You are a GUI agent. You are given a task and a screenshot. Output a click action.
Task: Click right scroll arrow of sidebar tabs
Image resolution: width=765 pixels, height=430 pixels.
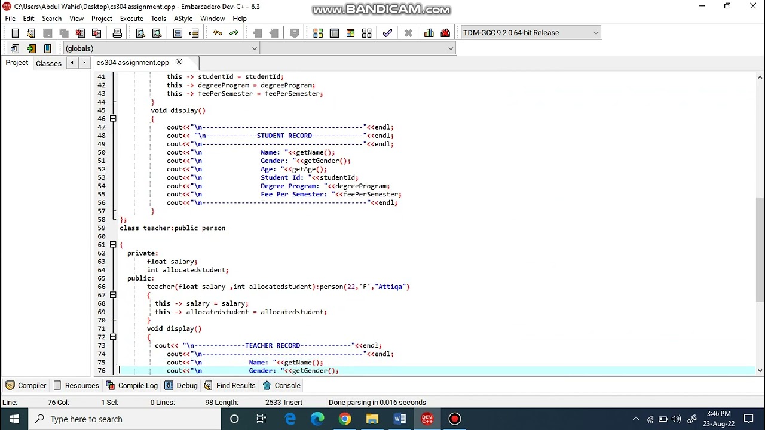click(84, 62)
